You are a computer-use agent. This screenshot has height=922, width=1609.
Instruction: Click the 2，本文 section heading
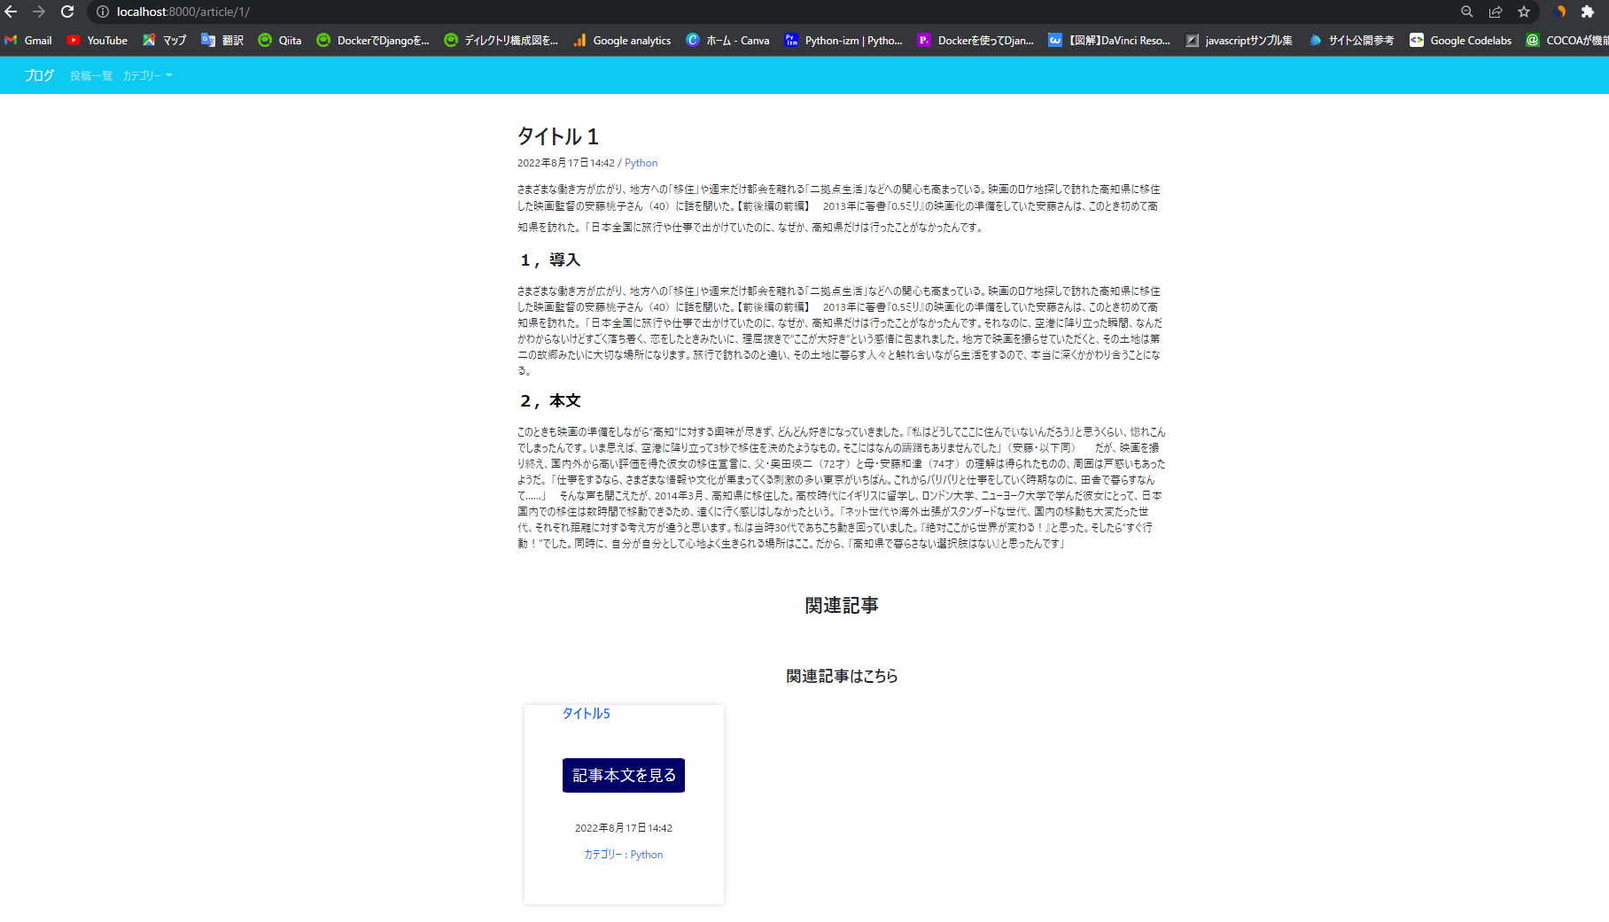[549, 401]
